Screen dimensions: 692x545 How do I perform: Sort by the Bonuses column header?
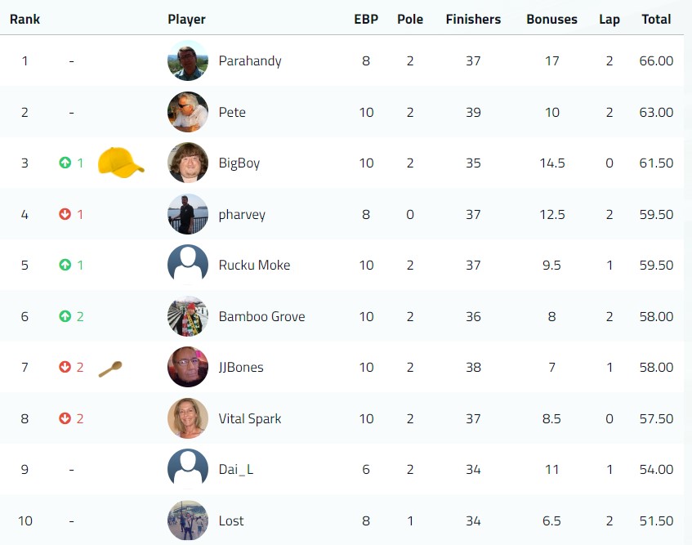pyautogui.click(x=551, y=20)
